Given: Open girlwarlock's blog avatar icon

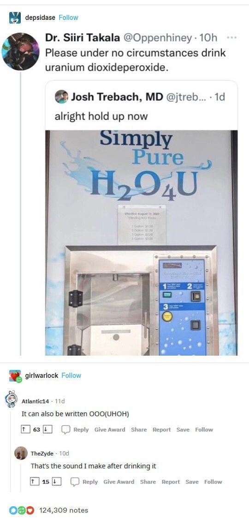Looking at the screenshot, I should [x=15, y=376].
